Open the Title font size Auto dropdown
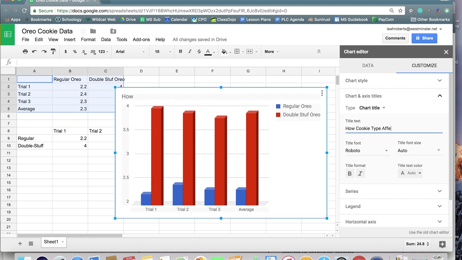Image resolution: width=462 pixels, height=260 pixels. coord(419,151)
